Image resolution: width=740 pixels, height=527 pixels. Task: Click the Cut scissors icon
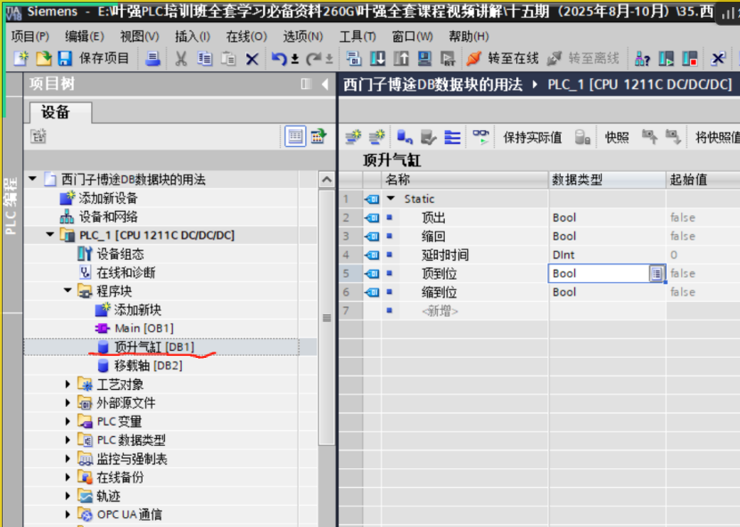181,59
